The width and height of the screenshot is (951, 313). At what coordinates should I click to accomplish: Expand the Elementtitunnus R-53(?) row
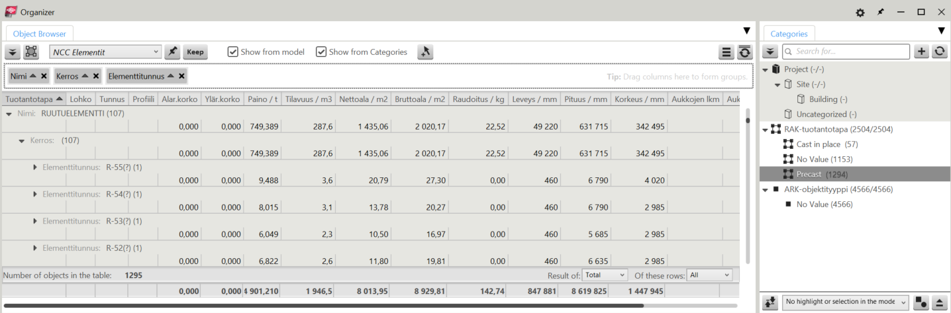35,221
